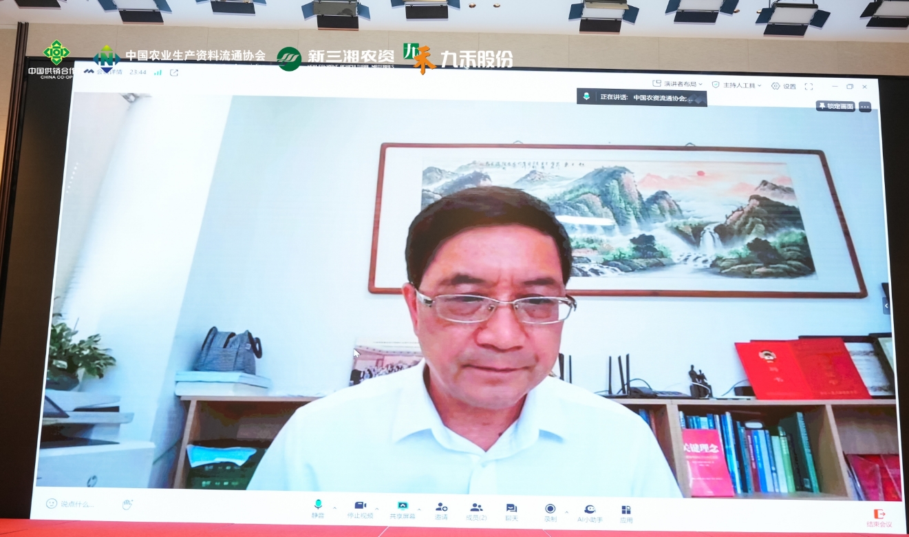Open the 聊天 chat panel

tap(511, 512)
